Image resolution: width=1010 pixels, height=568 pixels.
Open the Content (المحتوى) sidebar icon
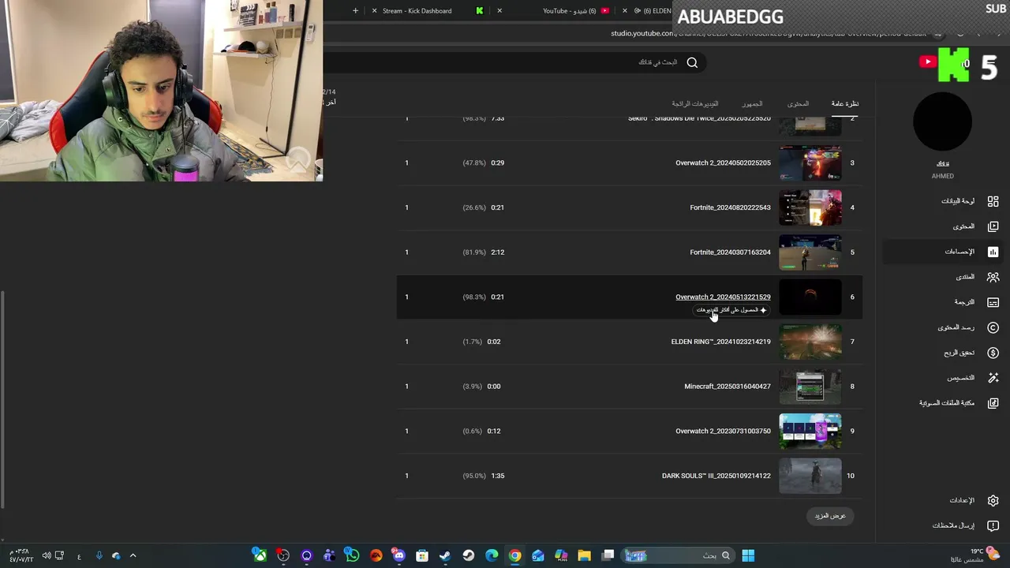[x=993, y=226]
